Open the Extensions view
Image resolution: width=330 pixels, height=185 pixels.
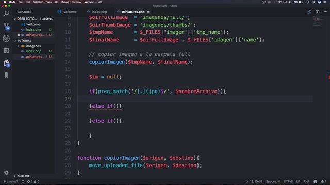pos(6,51)
